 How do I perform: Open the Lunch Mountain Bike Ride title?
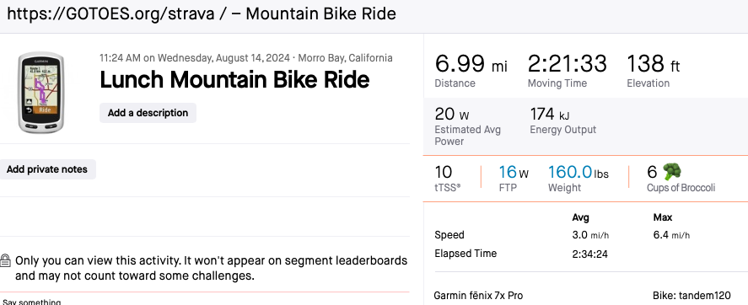tap(234, 79)
